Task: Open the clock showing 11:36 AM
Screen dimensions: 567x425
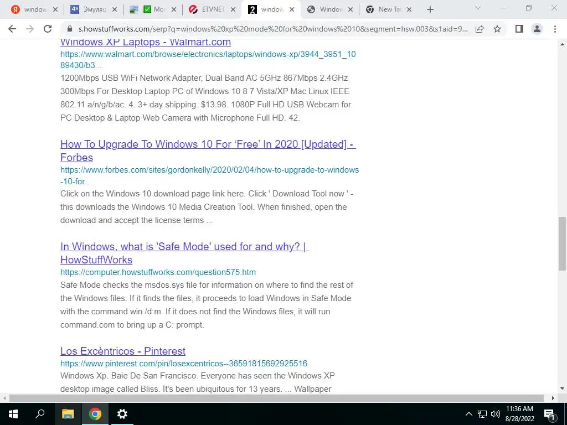Action: click(519, 414)
